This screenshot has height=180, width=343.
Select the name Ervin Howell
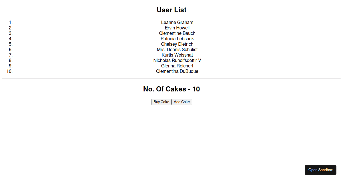177,28
